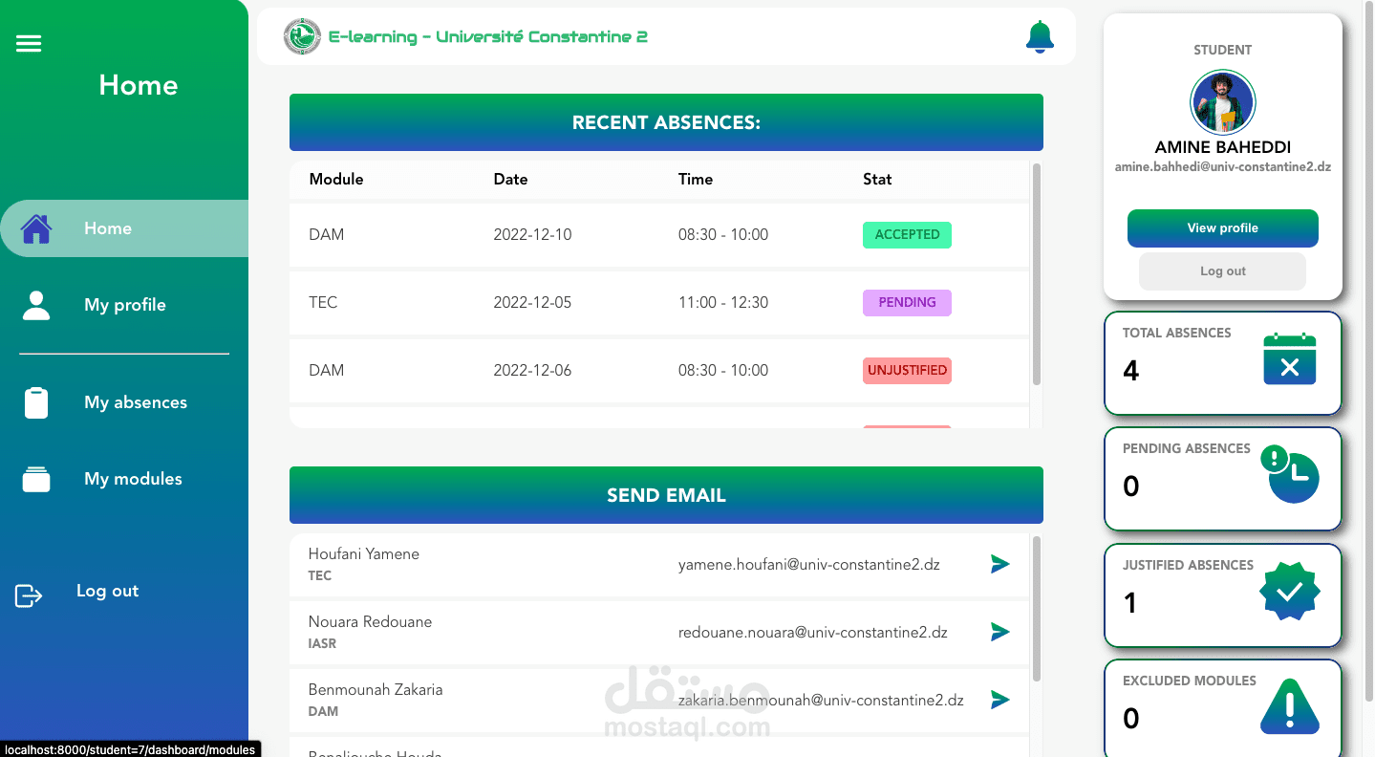Click send arrow for Benmounah Zakaria

click(x=999, y=700)
